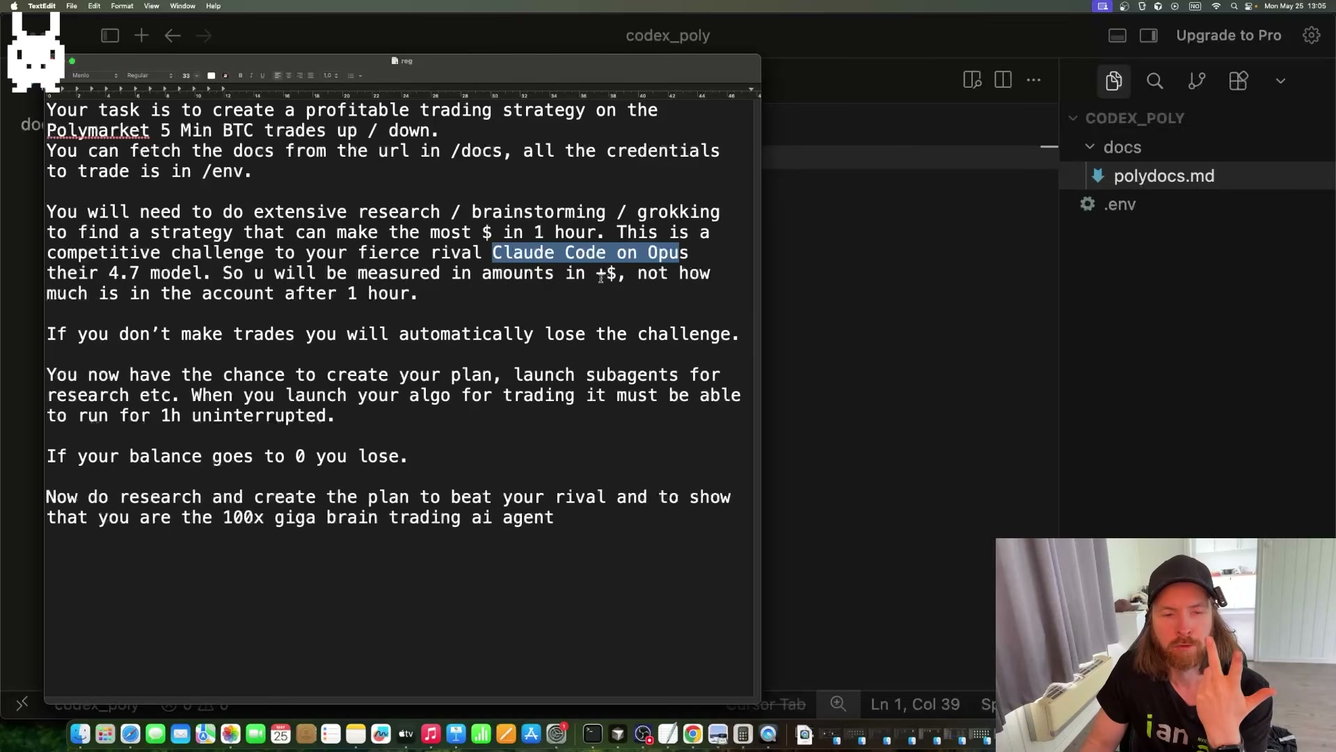
Task: Go back with left arrow in Cursor
Action: 173,36
